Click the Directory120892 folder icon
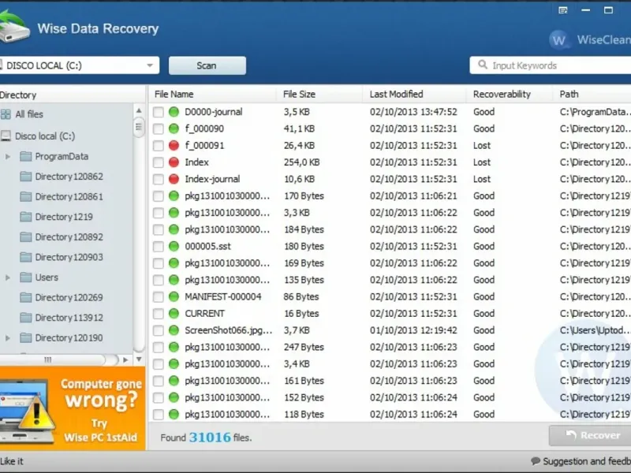Screen dimensions: 631x473 pos(26,237)
